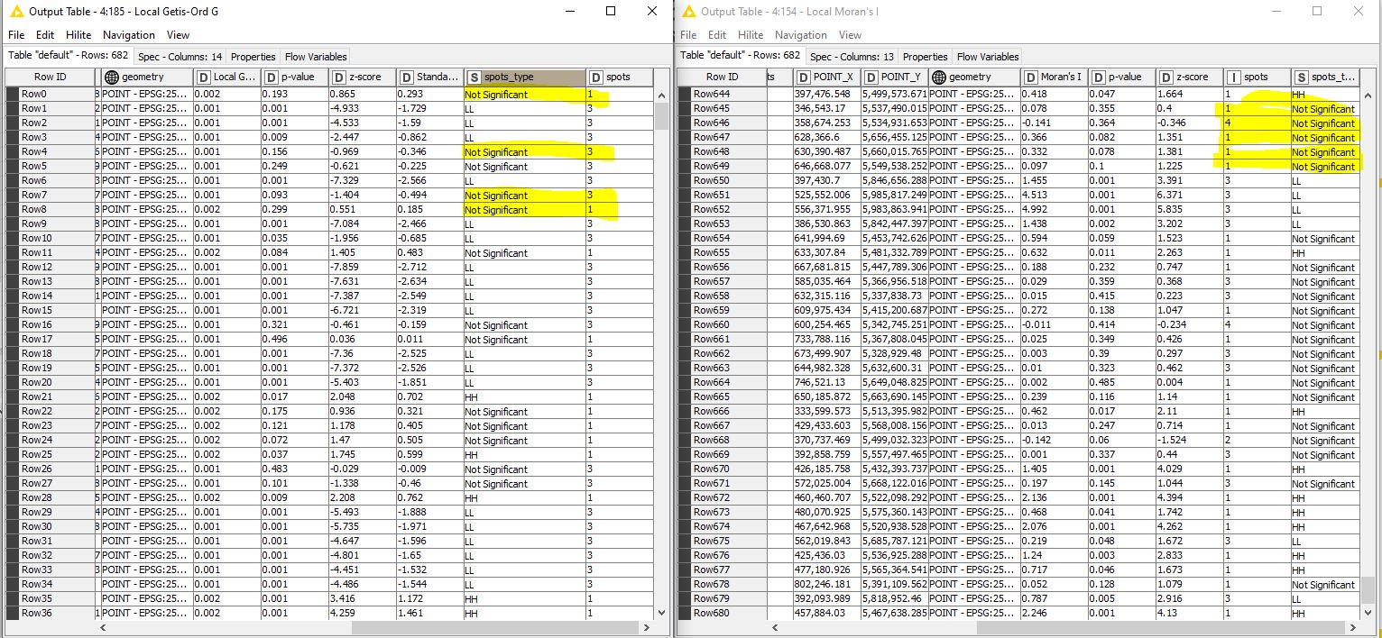1382x638 pixels.
Task: Click p-value column header in right table
Action: click(x=1122, y=77)
